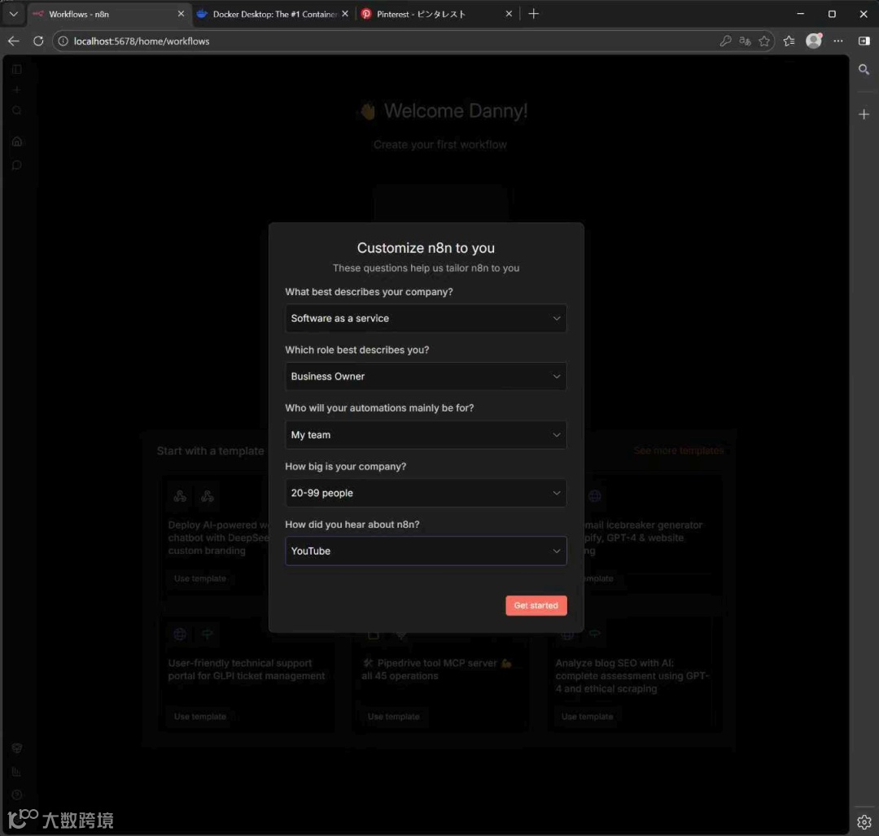
Task: Click the translate page icon
Action: pos(745,41)
